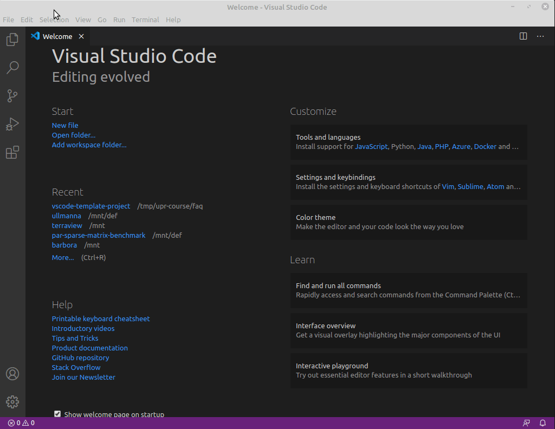Open the notifications bell icon
Screen dimensions: 555x429
tap(543, 423)
